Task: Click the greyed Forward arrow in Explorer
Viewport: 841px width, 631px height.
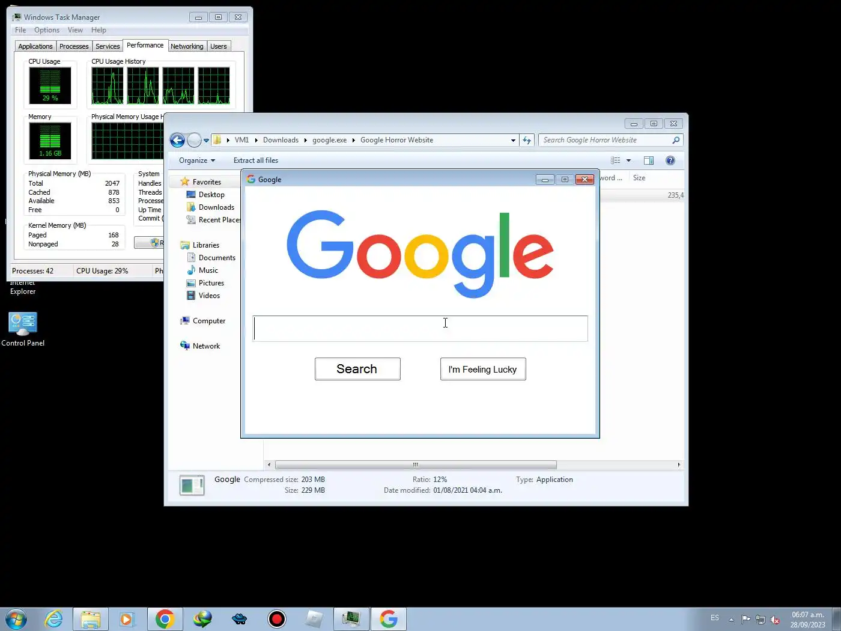Action: [x=194, y=140]
